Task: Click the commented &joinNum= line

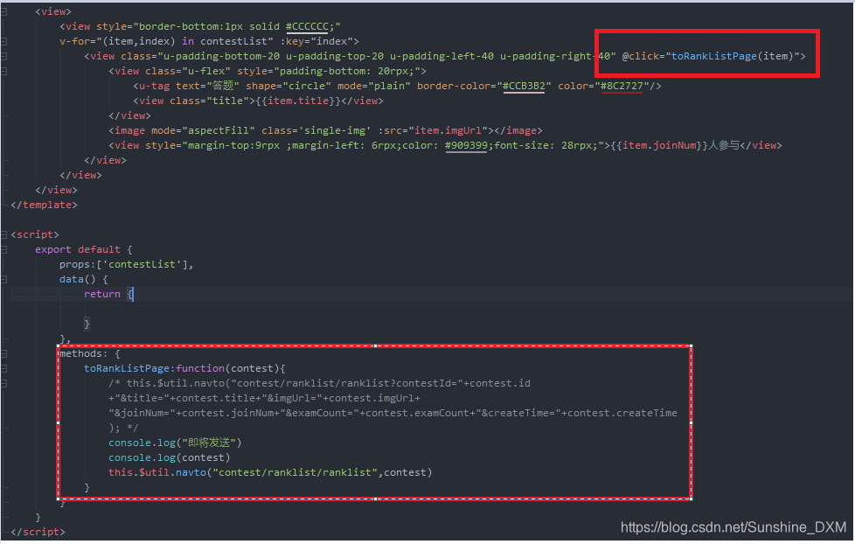Action: coord(393,413)
